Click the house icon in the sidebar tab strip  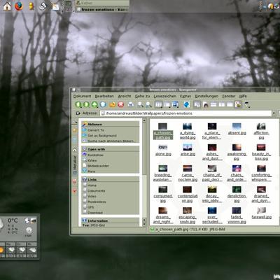75,150
